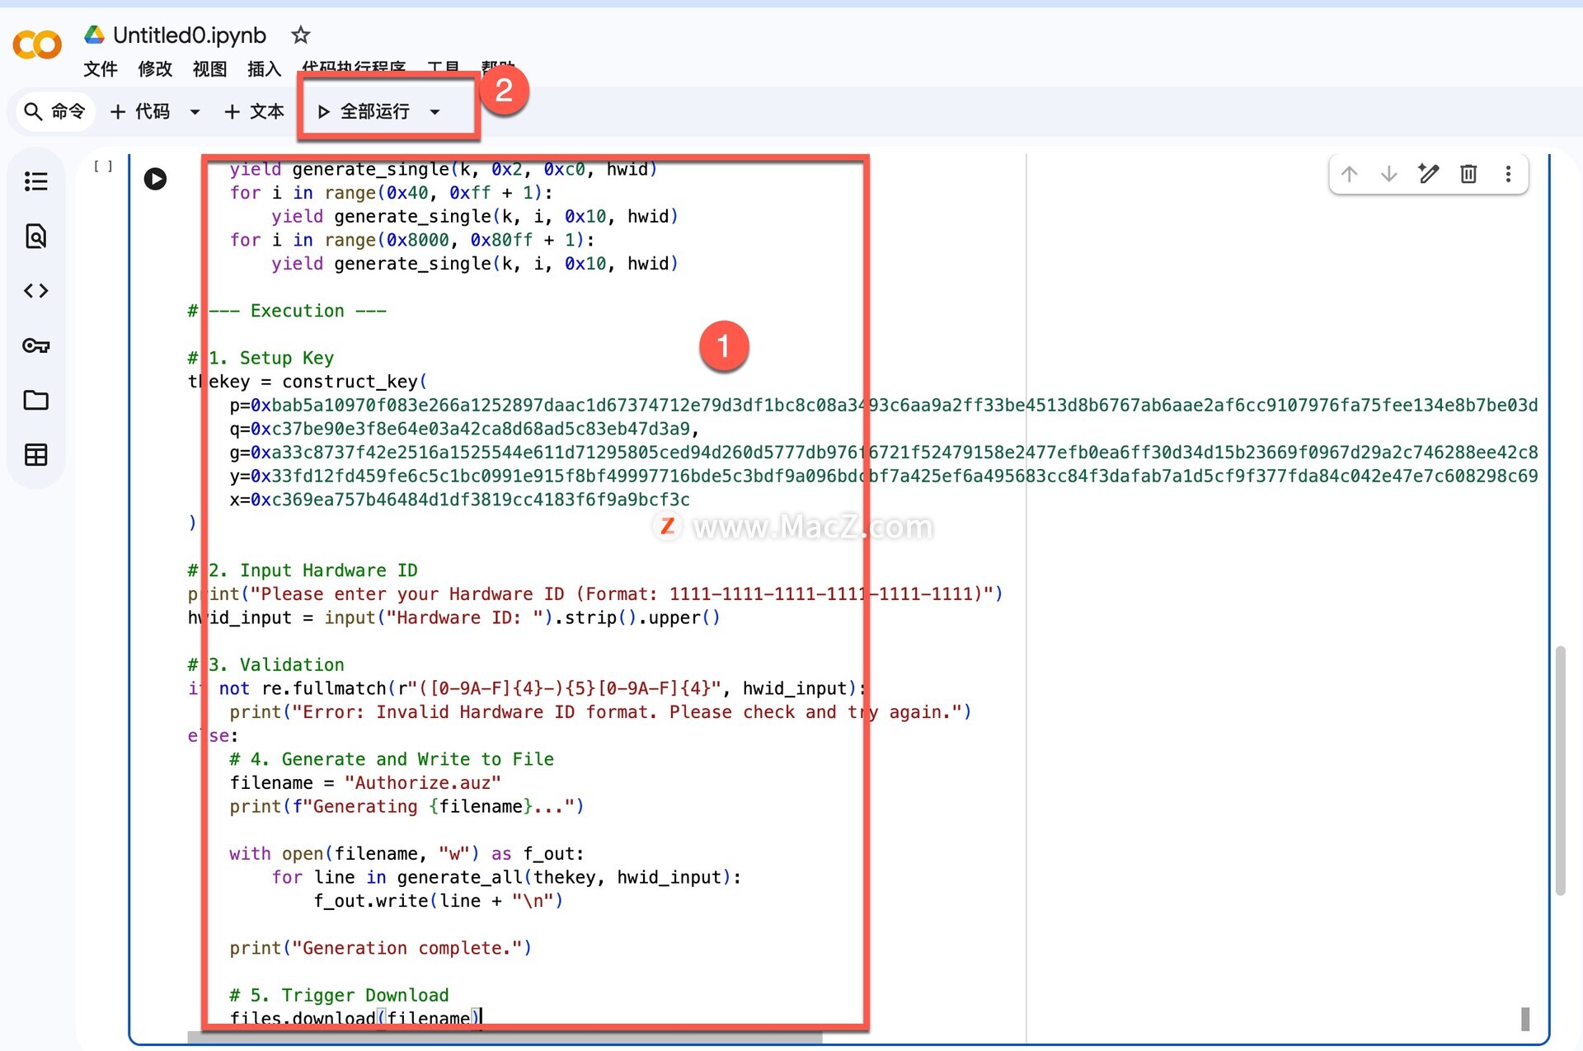The width and height of the screenshot is (1583, 1051).
Task: Expand the 全部运行 dropdown arrow
Action: click(435, 112)
